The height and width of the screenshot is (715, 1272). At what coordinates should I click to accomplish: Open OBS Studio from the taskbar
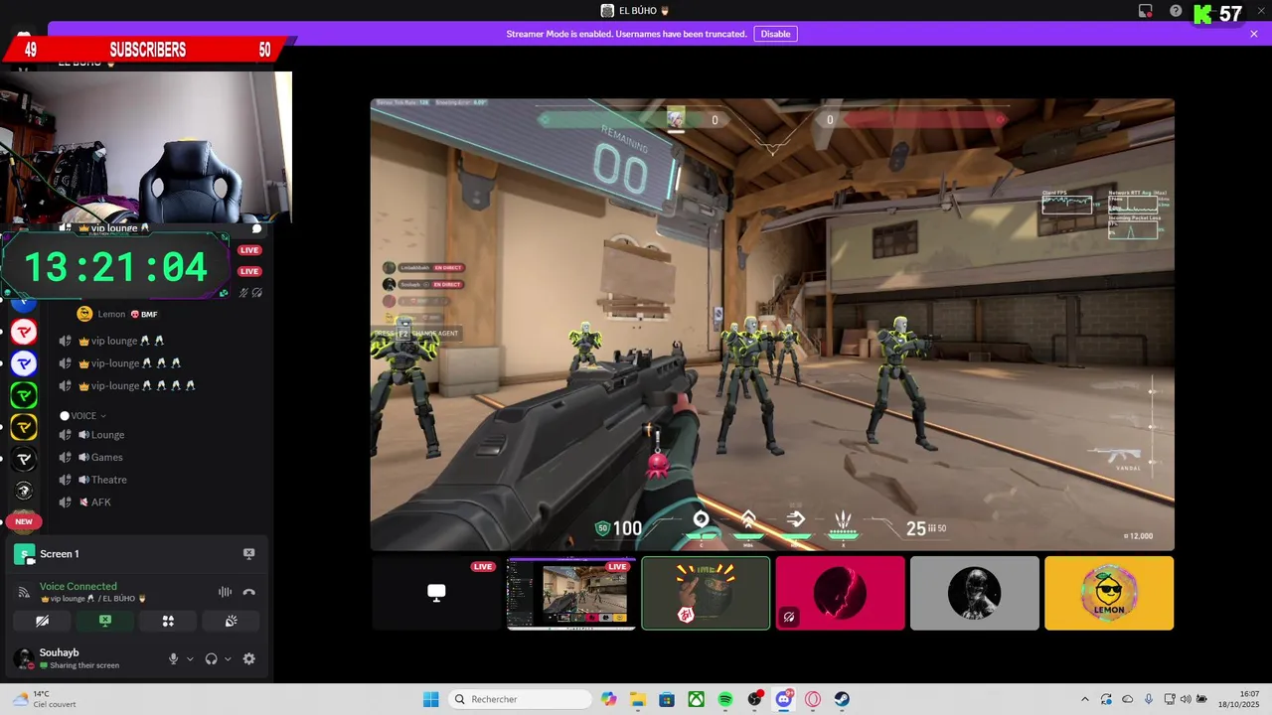point(755,699)
